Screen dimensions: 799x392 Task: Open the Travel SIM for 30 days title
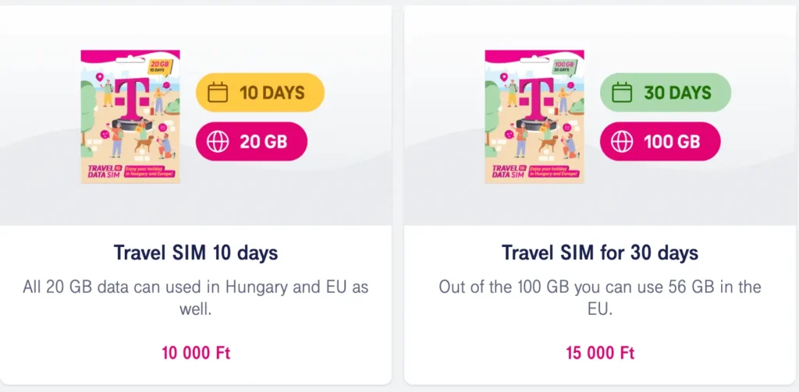(x=600, y=253)
